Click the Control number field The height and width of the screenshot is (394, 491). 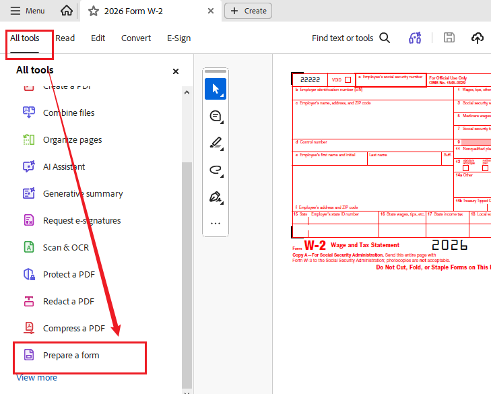[372, 145]
